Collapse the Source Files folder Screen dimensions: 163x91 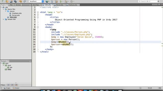(3, 9)
